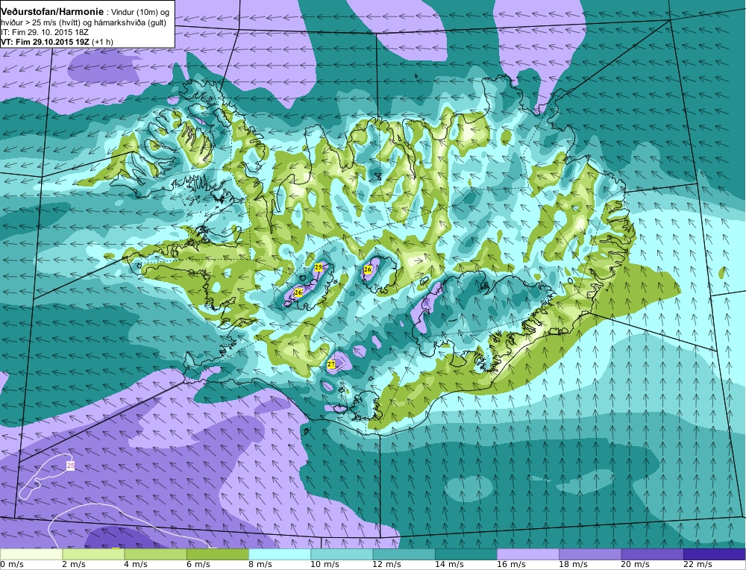Click the green 4–6 m/s legend swatch
746x570 pixels.
tap(156, 554)
